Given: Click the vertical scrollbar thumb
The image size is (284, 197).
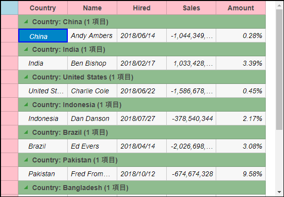Looking at the screenshot, I should click(x=279, y=70).
